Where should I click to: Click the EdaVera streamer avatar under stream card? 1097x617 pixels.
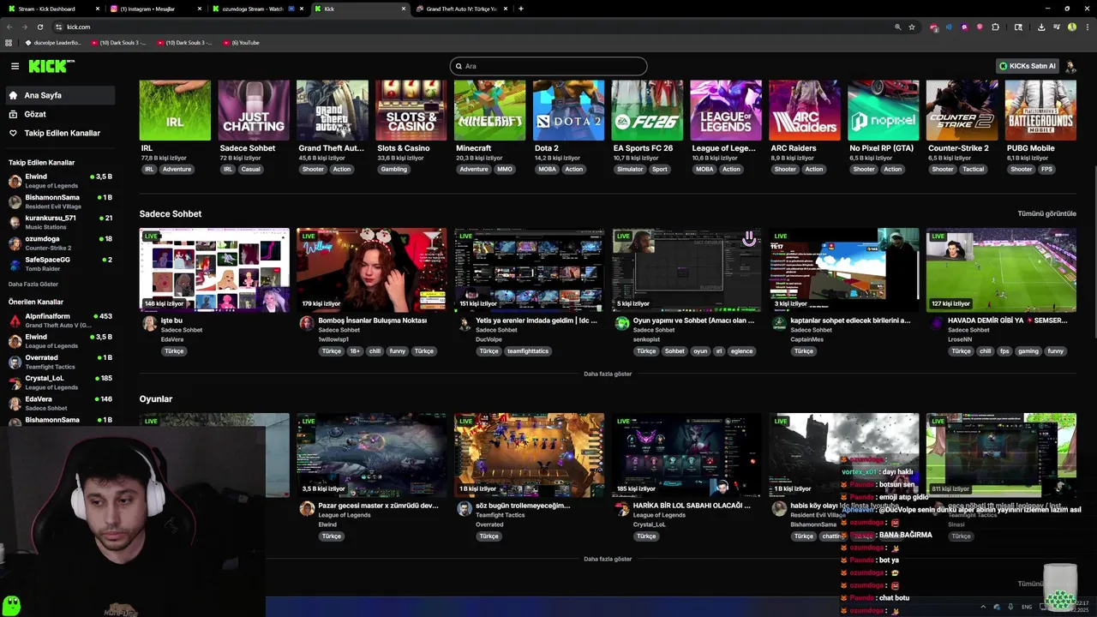(149, 323)
